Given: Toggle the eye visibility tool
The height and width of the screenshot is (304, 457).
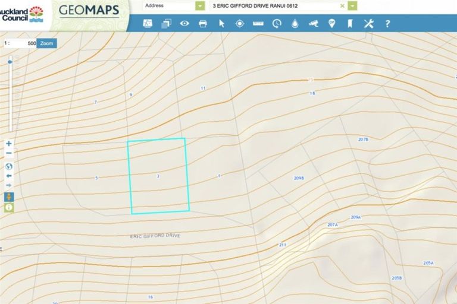Looking at the screenshot, I should (x=184, y=24).
